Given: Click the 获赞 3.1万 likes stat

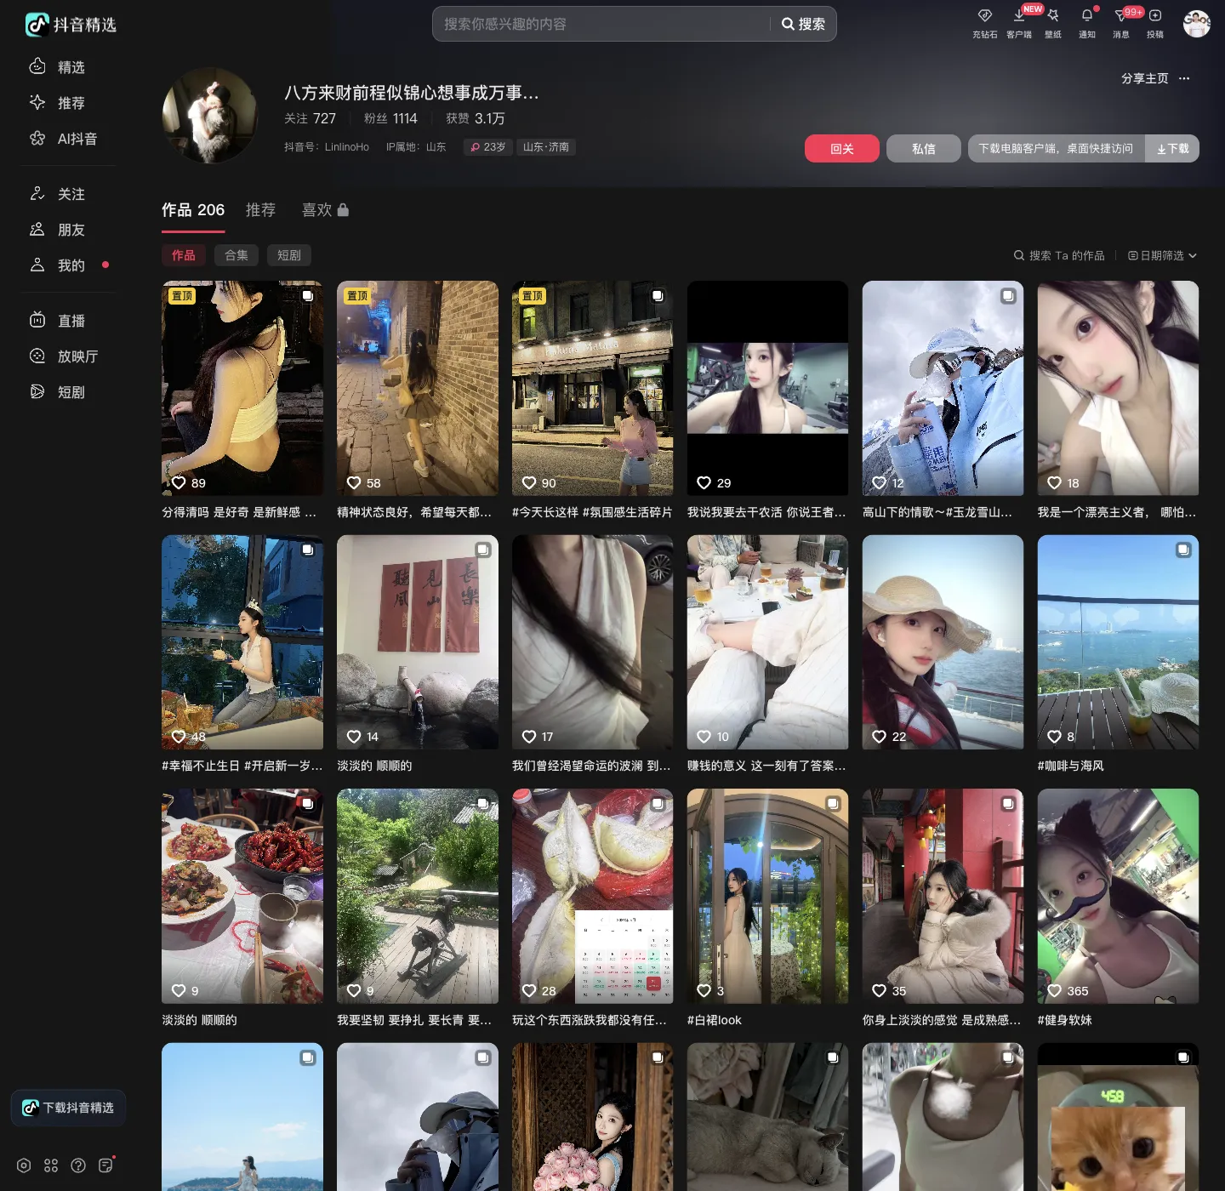Looking at the screenshot, I should pos(476,118).
